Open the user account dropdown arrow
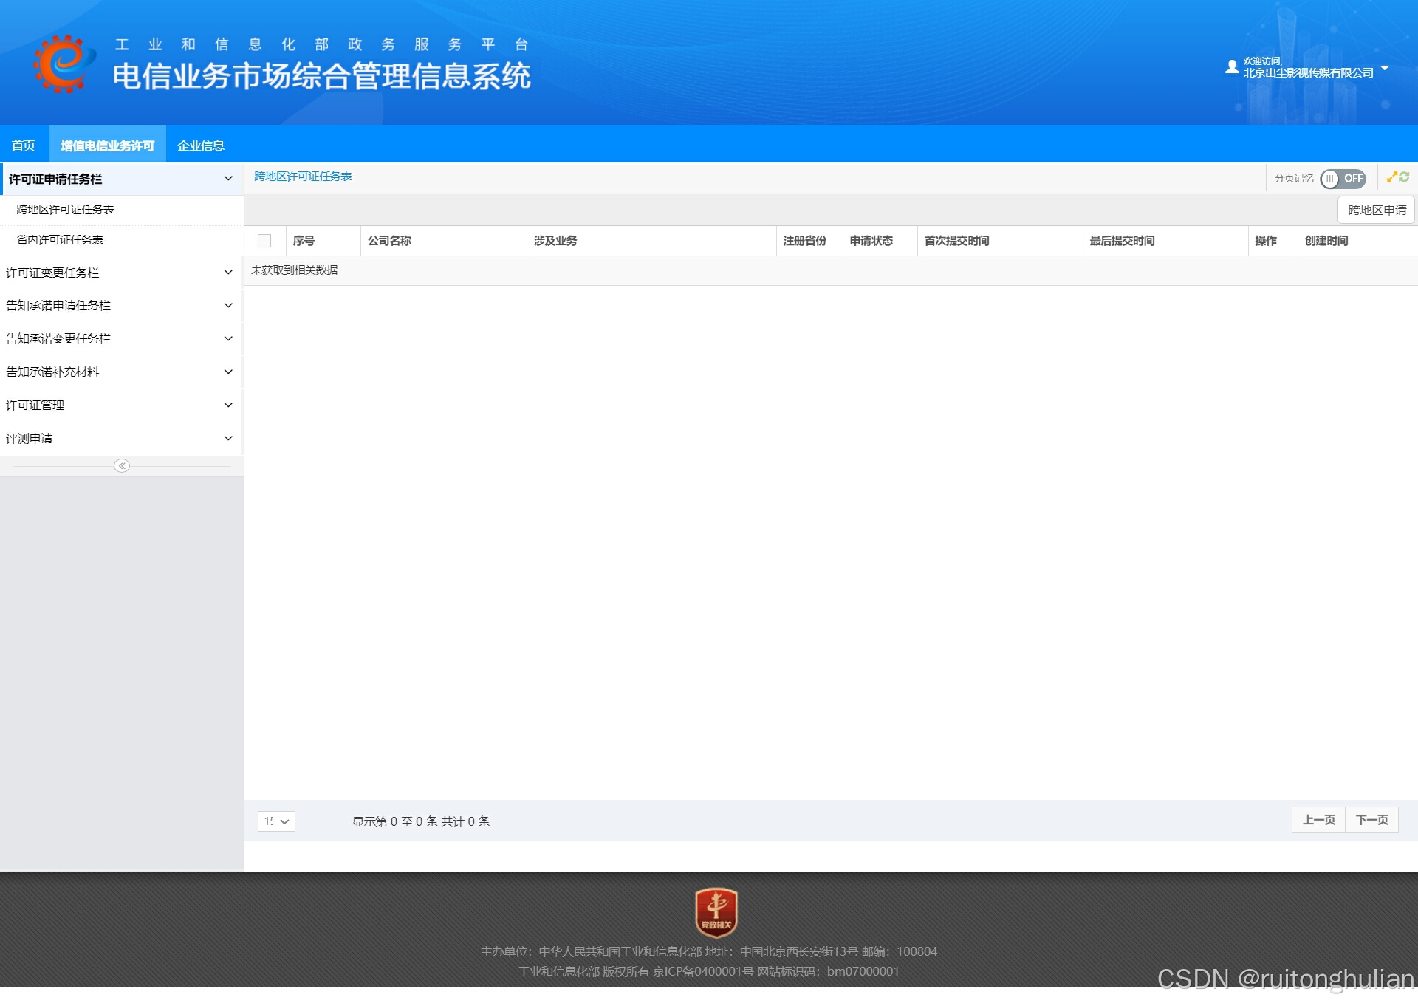The height and width of the screenshot is (1003, 1418). point(1385,68)
